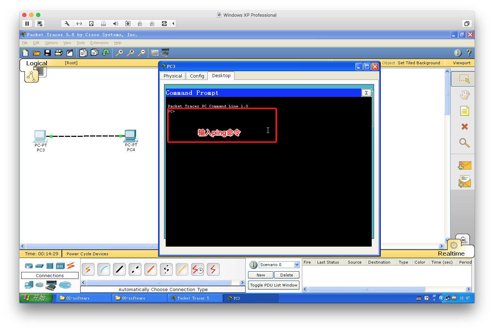The height and width of the screenshot is (331, 494).
Task: Select the End Devices category
Action: [x=29, y=285]
